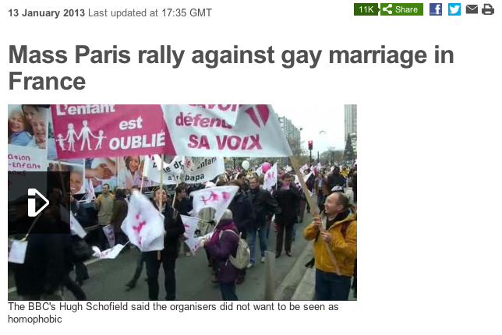Click the '13 January 2013' date

point(47,12)
